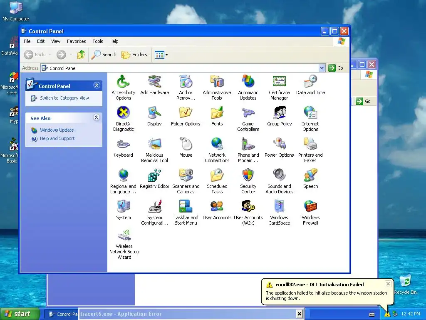Click the Control Panel taskbar button
The width and height of the screenshot is (426, 320).
point(62,314)
